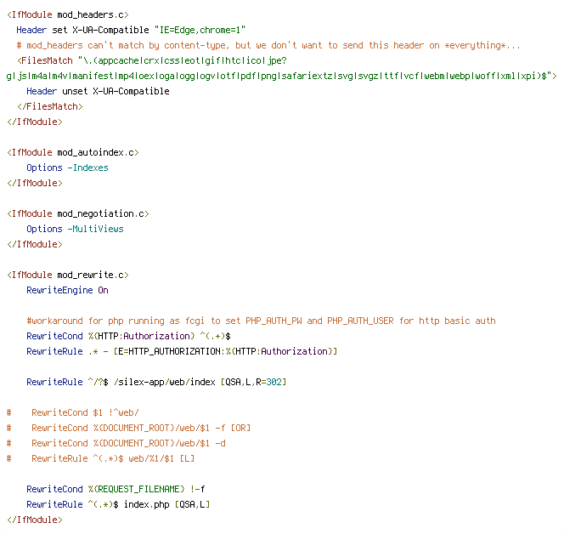
Task: Click the RewriteEngine On directive
Action: pos(67,290)
